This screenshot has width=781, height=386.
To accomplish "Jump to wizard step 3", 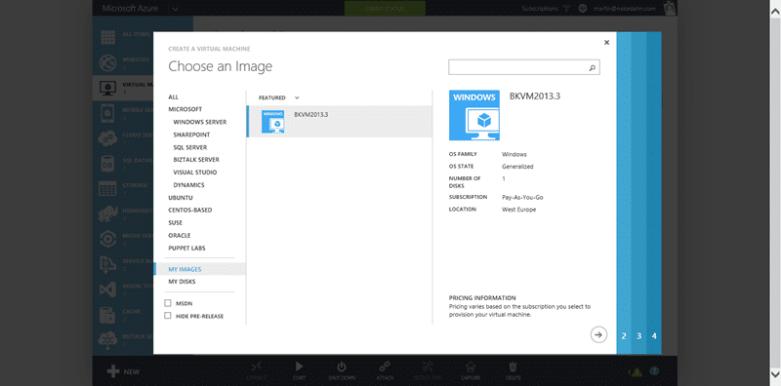I will click(639, 336).
